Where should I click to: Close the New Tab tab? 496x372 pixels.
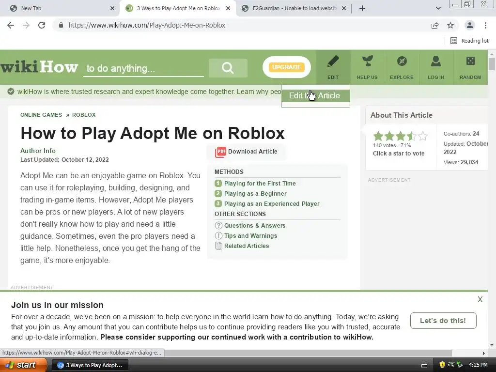pos(112,8)
